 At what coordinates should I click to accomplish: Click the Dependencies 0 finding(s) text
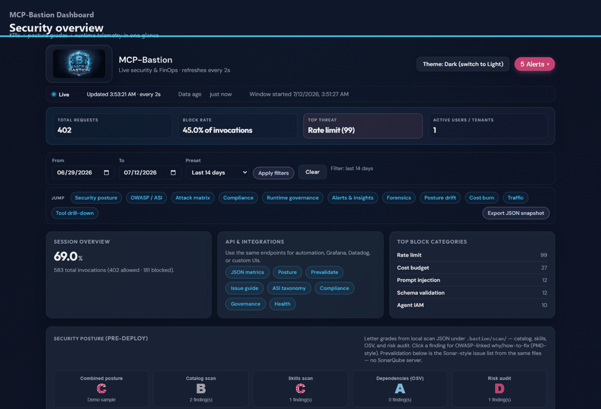click(400, 400)
